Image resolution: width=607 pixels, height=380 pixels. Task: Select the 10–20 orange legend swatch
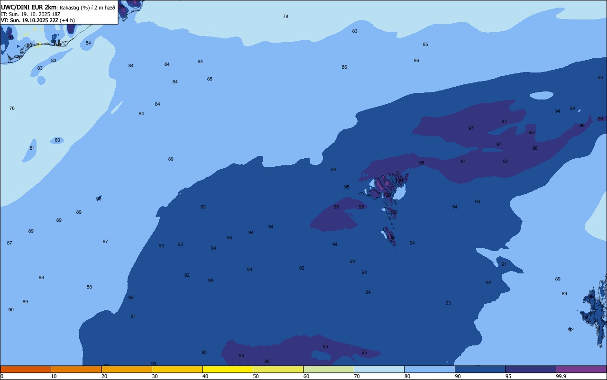click(76, 369)
